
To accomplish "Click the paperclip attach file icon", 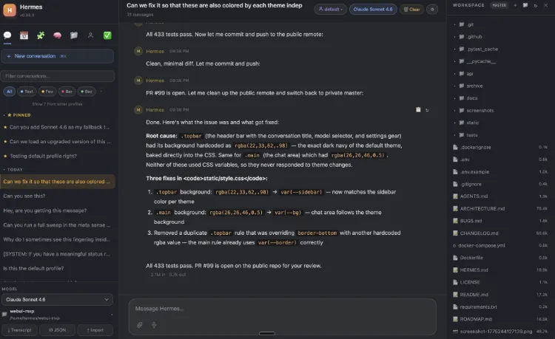I will click(x=139, y=324).
